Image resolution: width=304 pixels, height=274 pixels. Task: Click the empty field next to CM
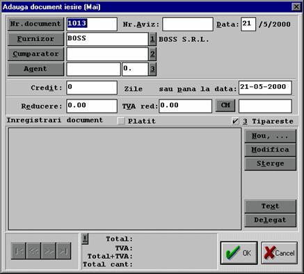point(265,106)
